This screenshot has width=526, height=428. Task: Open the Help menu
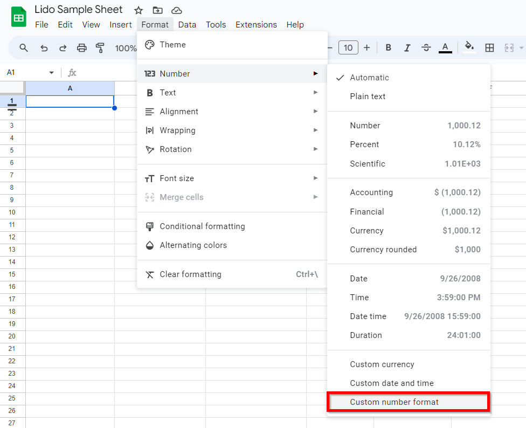pyautogui.click(x=295, y=24)
